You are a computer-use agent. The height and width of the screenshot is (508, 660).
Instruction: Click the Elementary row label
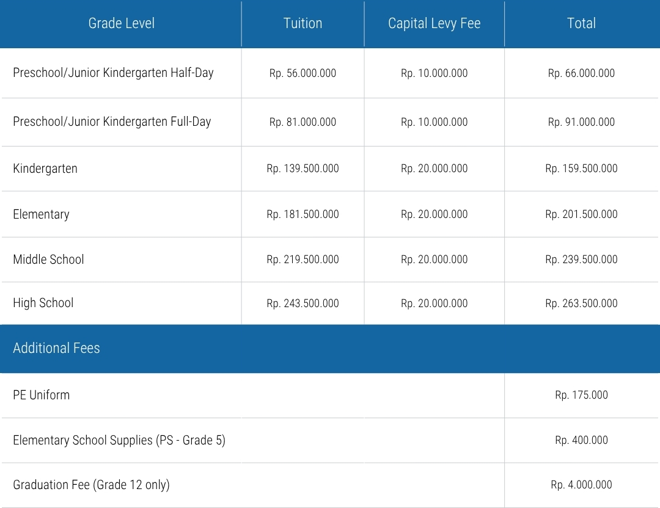coord(41,214)
